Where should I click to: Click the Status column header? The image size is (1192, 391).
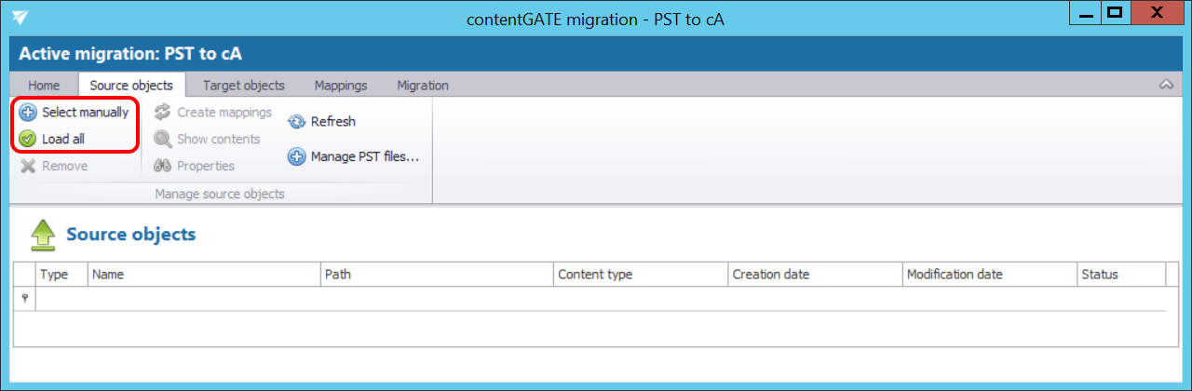click(x=1120, y=275)
